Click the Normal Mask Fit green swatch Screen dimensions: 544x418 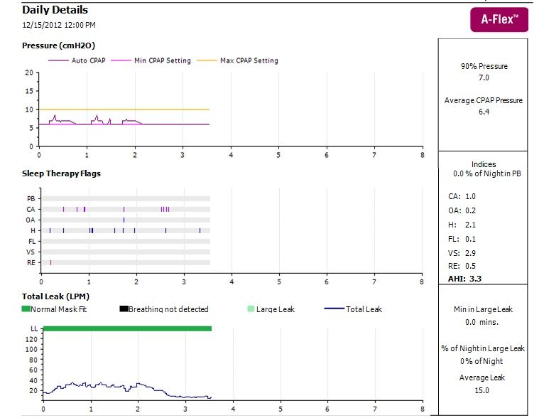(x=26, y=309)
